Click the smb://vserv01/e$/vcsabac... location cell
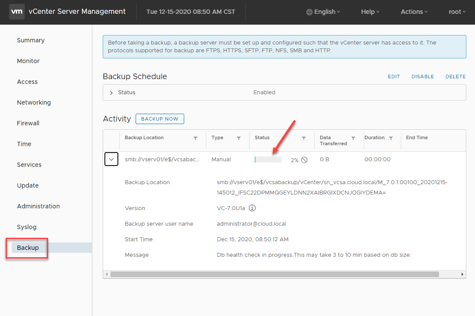Viewport: 475px width, 316px height. click(x=162, y=159)
